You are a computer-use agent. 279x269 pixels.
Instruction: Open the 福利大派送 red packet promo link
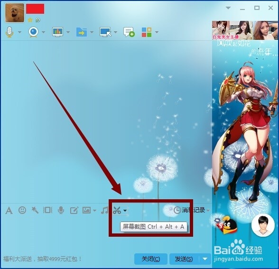pos(42,259)
